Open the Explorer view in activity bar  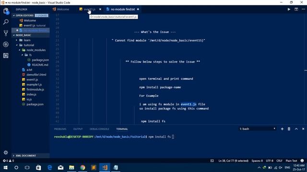point(6,11)
